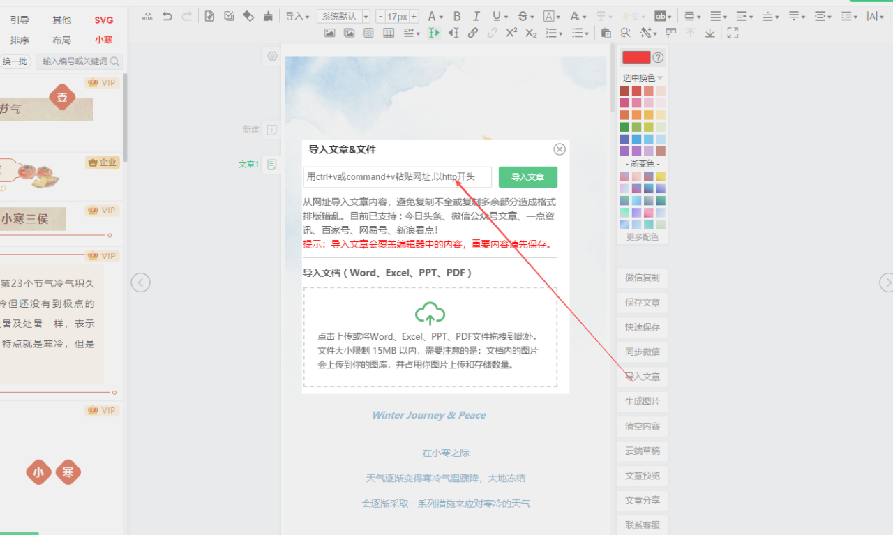Expand the 选中换色 color mode dropdown

(643, 77)
